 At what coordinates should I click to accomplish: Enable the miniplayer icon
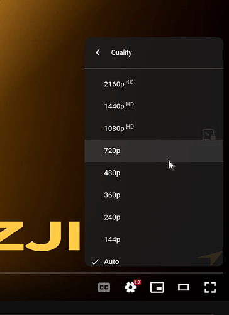point(157,287)
